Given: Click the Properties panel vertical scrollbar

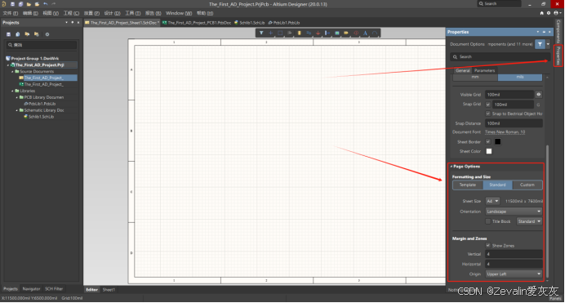Looking at the screenshot, I should click(x=547, y=212).
